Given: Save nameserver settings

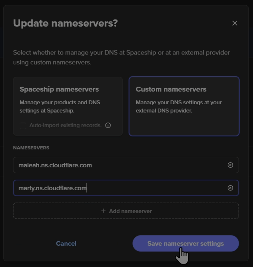Looking at the screenshot, I should tap(185, 243).
